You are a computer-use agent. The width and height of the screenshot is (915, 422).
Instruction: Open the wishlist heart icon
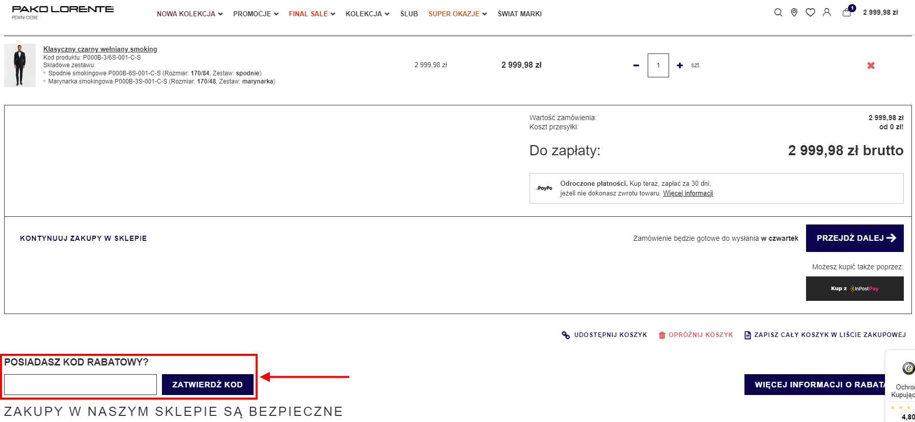810,13
